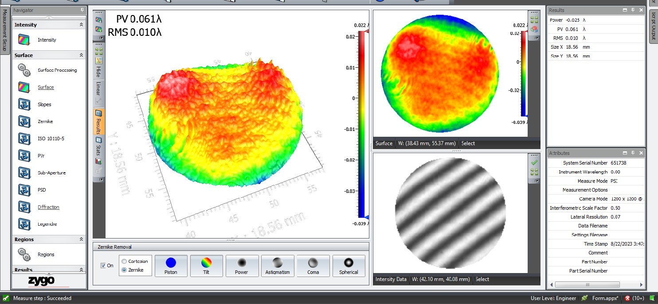The image size is (658, 304).
Task: Click the plot style icon above Hide
Action: click(99, 61)
